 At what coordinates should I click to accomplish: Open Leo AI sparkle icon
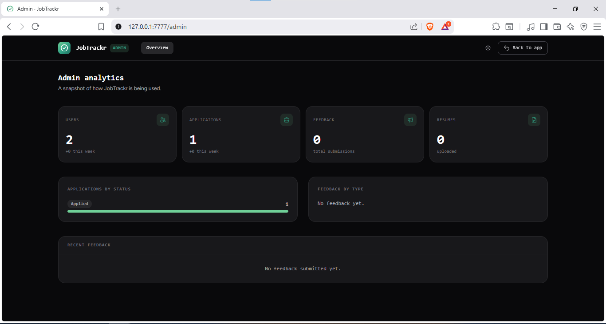point(571,27)
